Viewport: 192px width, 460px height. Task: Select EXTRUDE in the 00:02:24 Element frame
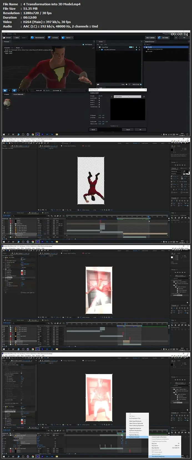pyautogui.click(x=53, y=38)
